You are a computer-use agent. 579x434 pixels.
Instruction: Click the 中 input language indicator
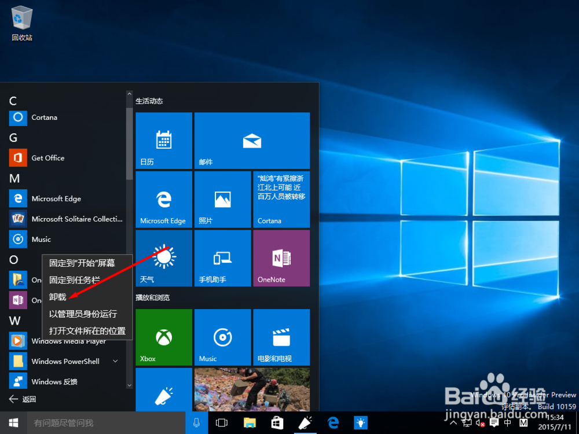pos(508,423)
